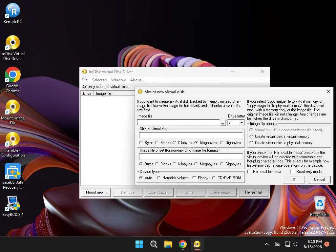Open the Window menu in ImDisk

coord(118,80)
